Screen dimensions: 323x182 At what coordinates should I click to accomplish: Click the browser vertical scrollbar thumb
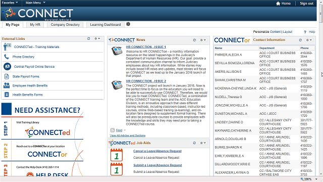[x=320, y=14]
